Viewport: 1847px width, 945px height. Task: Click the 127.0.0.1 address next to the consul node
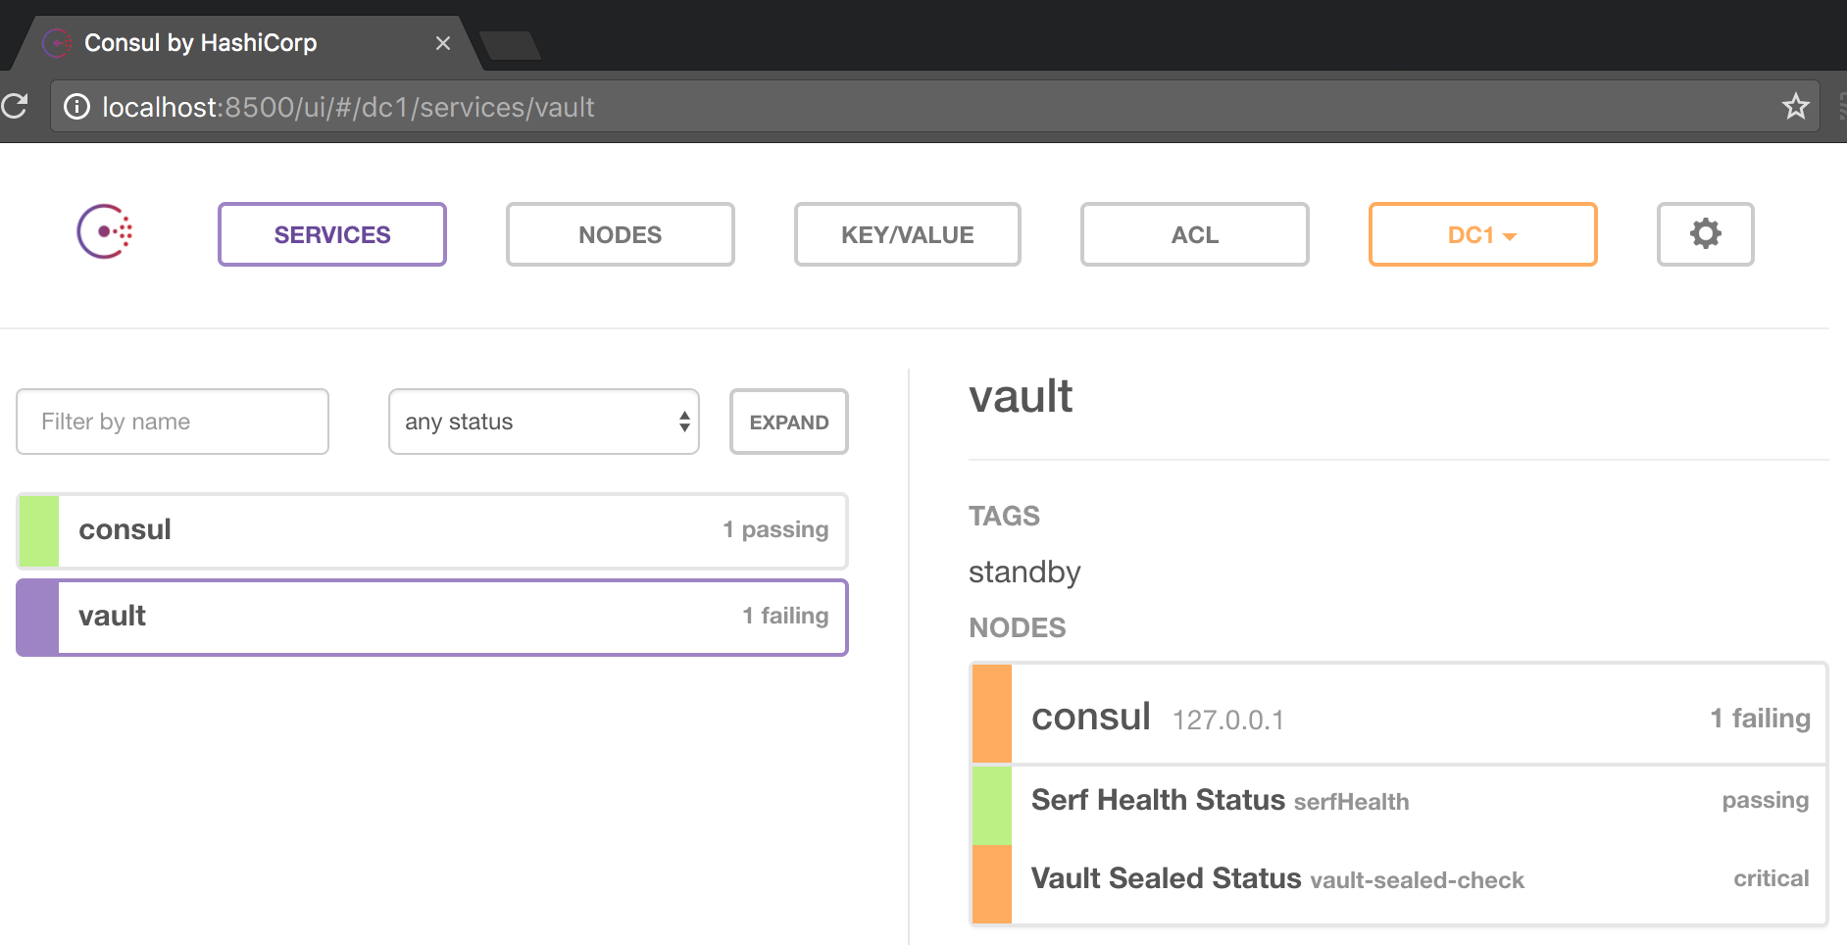point(1228,721)
